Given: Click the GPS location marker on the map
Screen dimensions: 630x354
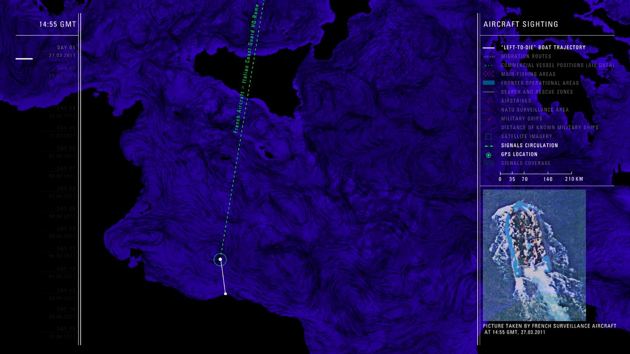Looking at the screenshot, I should coord(220,259).
